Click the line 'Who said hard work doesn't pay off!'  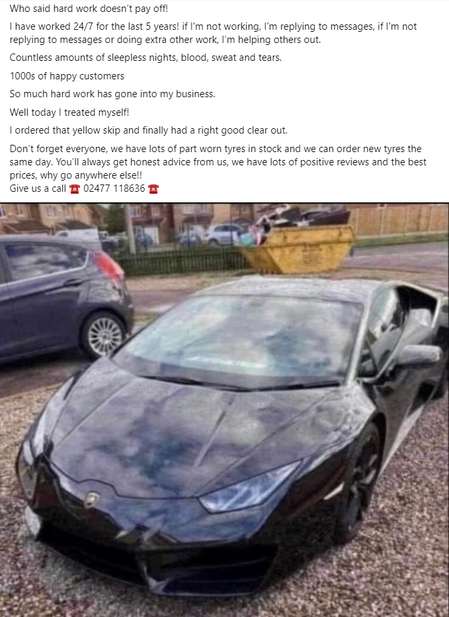pos(89,8)
